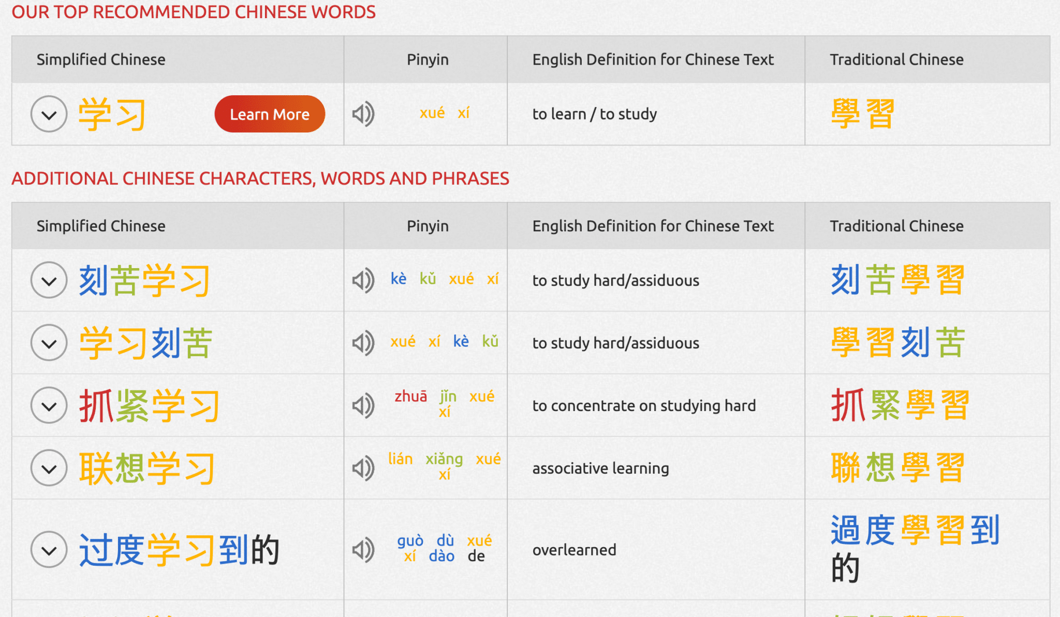This screenshot has width=1060, height=617.
Task: Play audio for 联想学习
Action: pos(362,468)
